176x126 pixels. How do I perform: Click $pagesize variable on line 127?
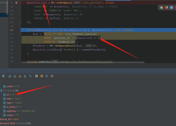tap(53, 15)
